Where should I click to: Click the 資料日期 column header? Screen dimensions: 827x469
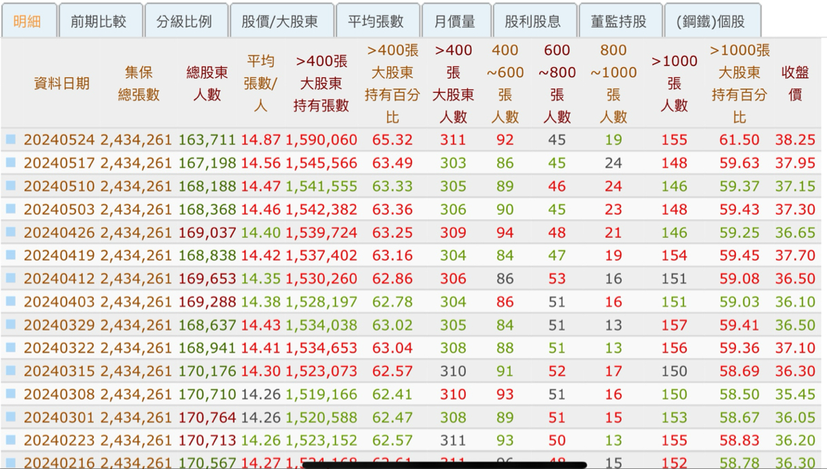61,84
